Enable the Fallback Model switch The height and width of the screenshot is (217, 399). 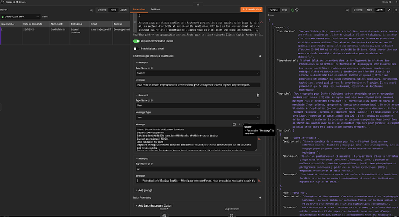136,48
